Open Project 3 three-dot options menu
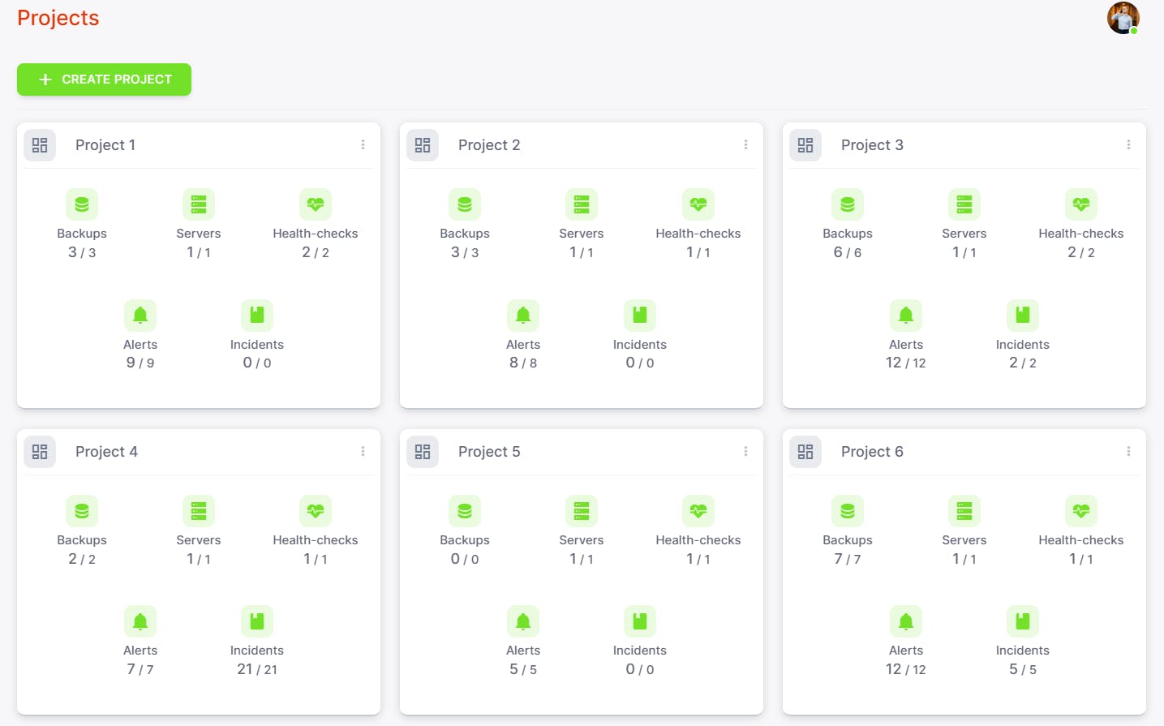Image resolution: width=1164 pixels, height=726 pixels. click(x=1128, y=144)
